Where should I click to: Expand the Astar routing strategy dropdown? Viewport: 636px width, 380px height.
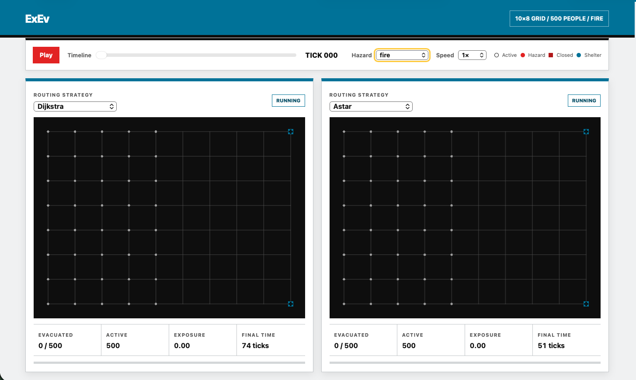point(371,107)
